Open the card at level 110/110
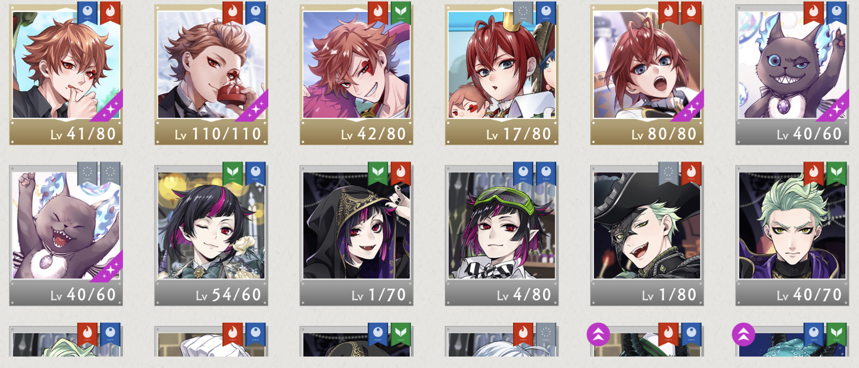859x368 pixels. click(x=211, y=75)
